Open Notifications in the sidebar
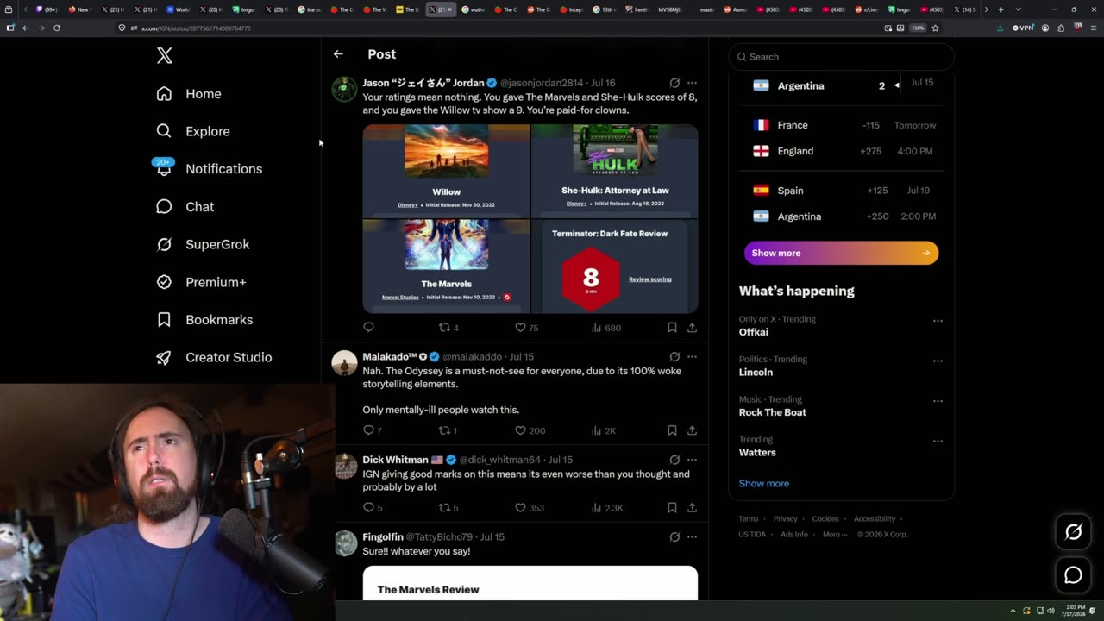 coord(209,169)
